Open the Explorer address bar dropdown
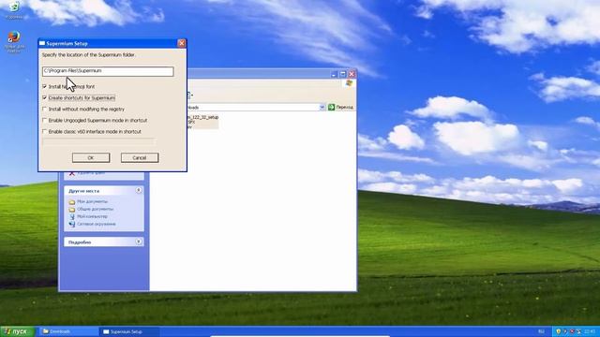The width and height of the screenshot is (600, 337). tap(322, 108)
